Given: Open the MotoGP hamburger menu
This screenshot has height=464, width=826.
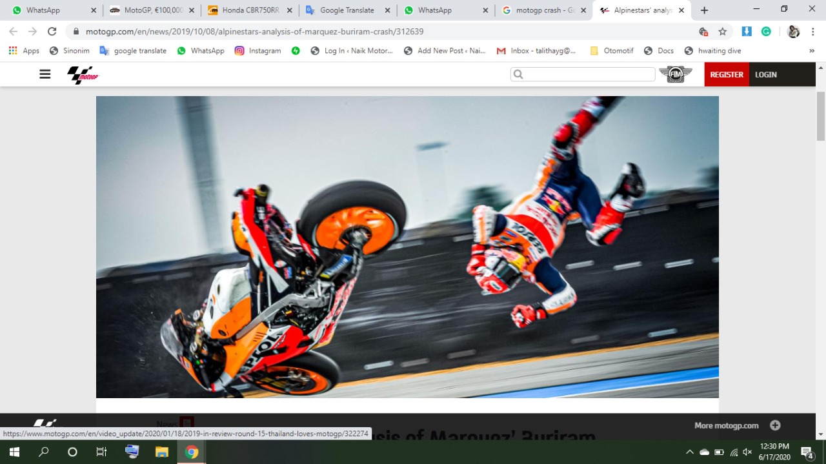Looking at the screenshot, I should pos(45,74).
